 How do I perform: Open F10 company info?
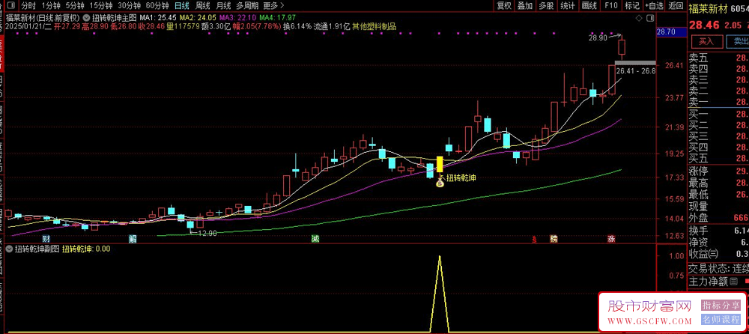click(611, 6)
